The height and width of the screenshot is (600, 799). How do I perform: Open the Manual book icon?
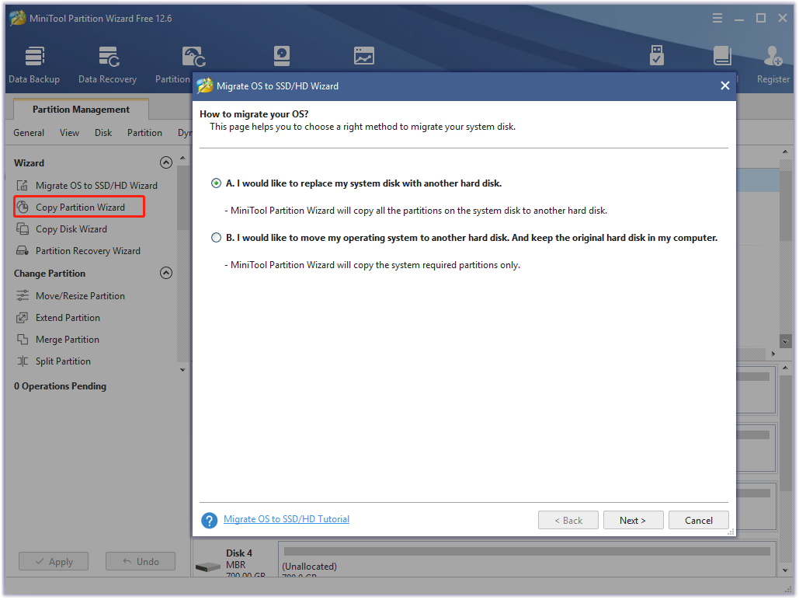[x=722, y=56]
